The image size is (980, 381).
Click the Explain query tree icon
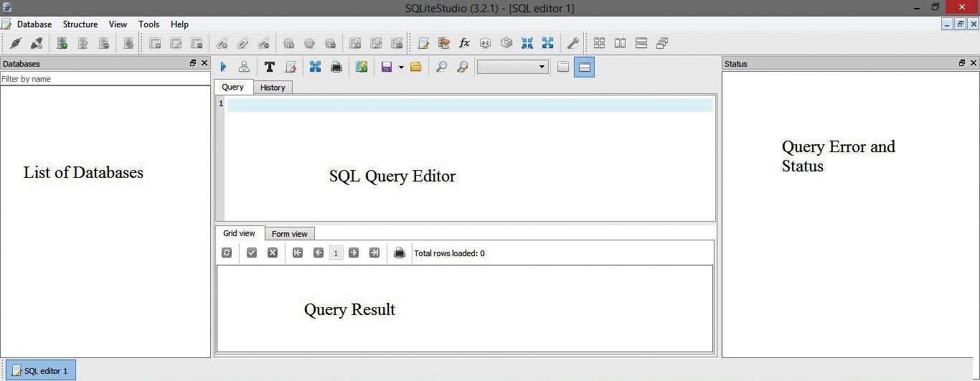[x=244, y=67]
